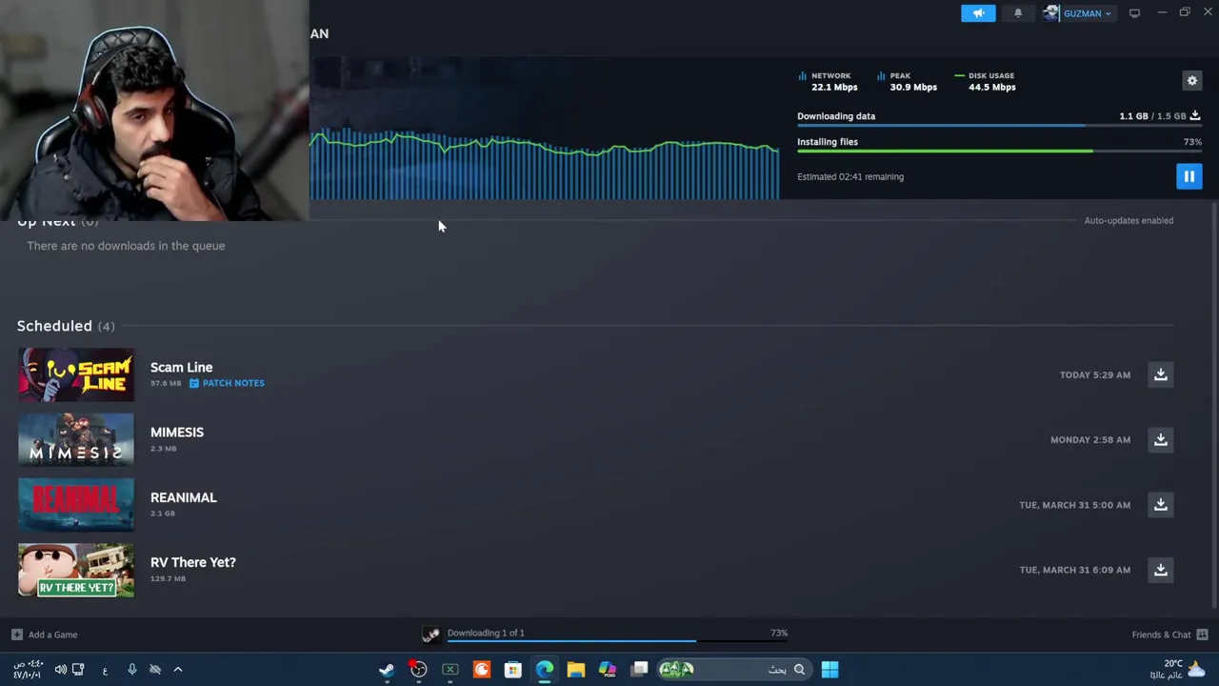Start Scam Line download now
Image resolution: width=1219 pixels, height=686 pixels.
(x=1160, y=374)
